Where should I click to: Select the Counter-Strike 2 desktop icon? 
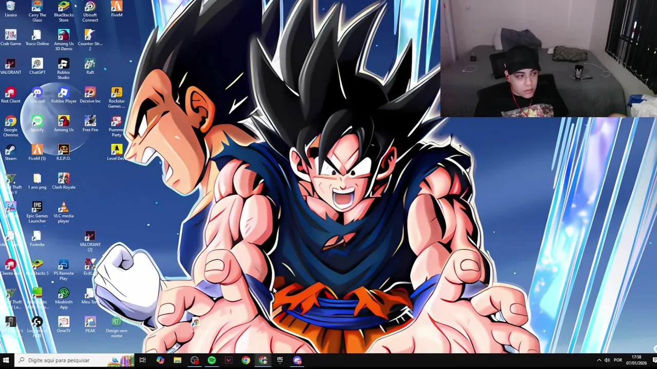pos(90,40)
